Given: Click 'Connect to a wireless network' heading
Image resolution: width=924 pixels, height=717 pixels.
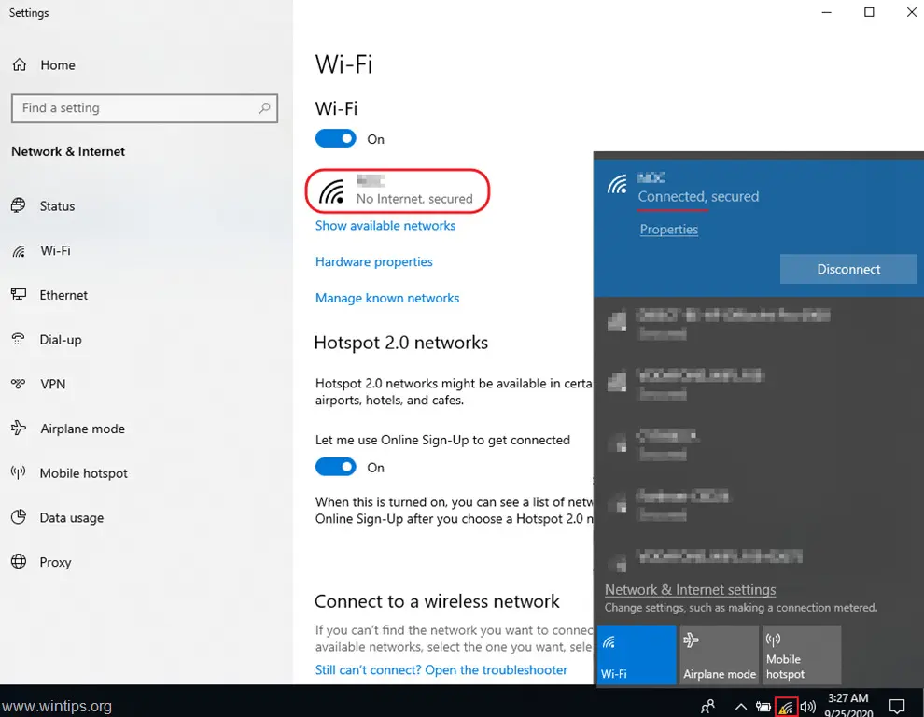Looking at the screenshot, I should tap(437, 601).
